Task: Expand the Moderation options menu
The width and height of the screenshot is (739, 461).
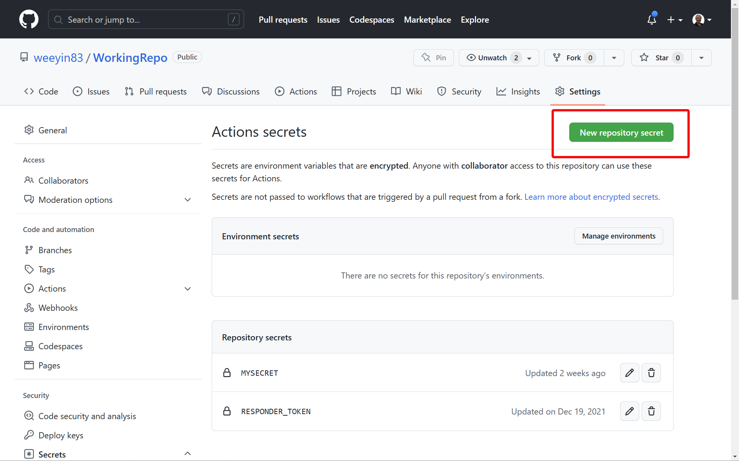Action: tap(187, 200)
